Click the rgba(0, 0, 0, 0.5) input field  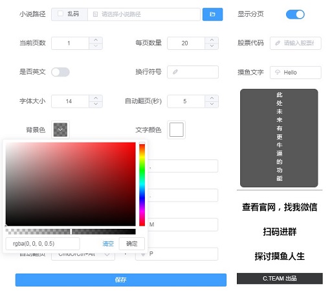click(43, 244)
